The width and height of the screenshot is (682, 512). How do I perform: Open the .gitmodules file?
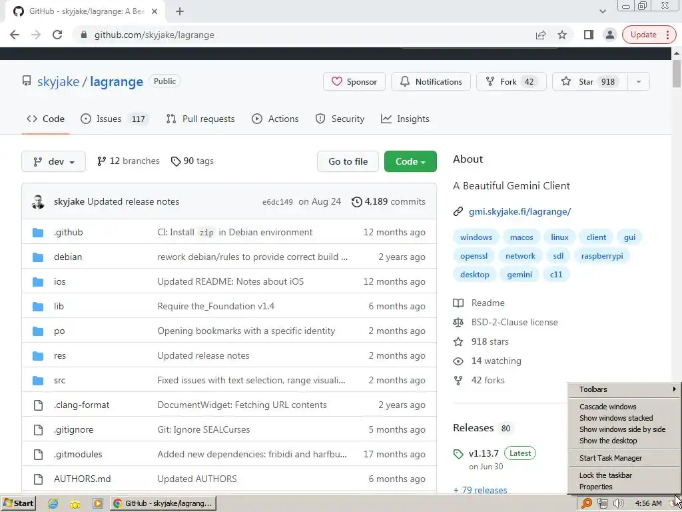tap(78, 454)
